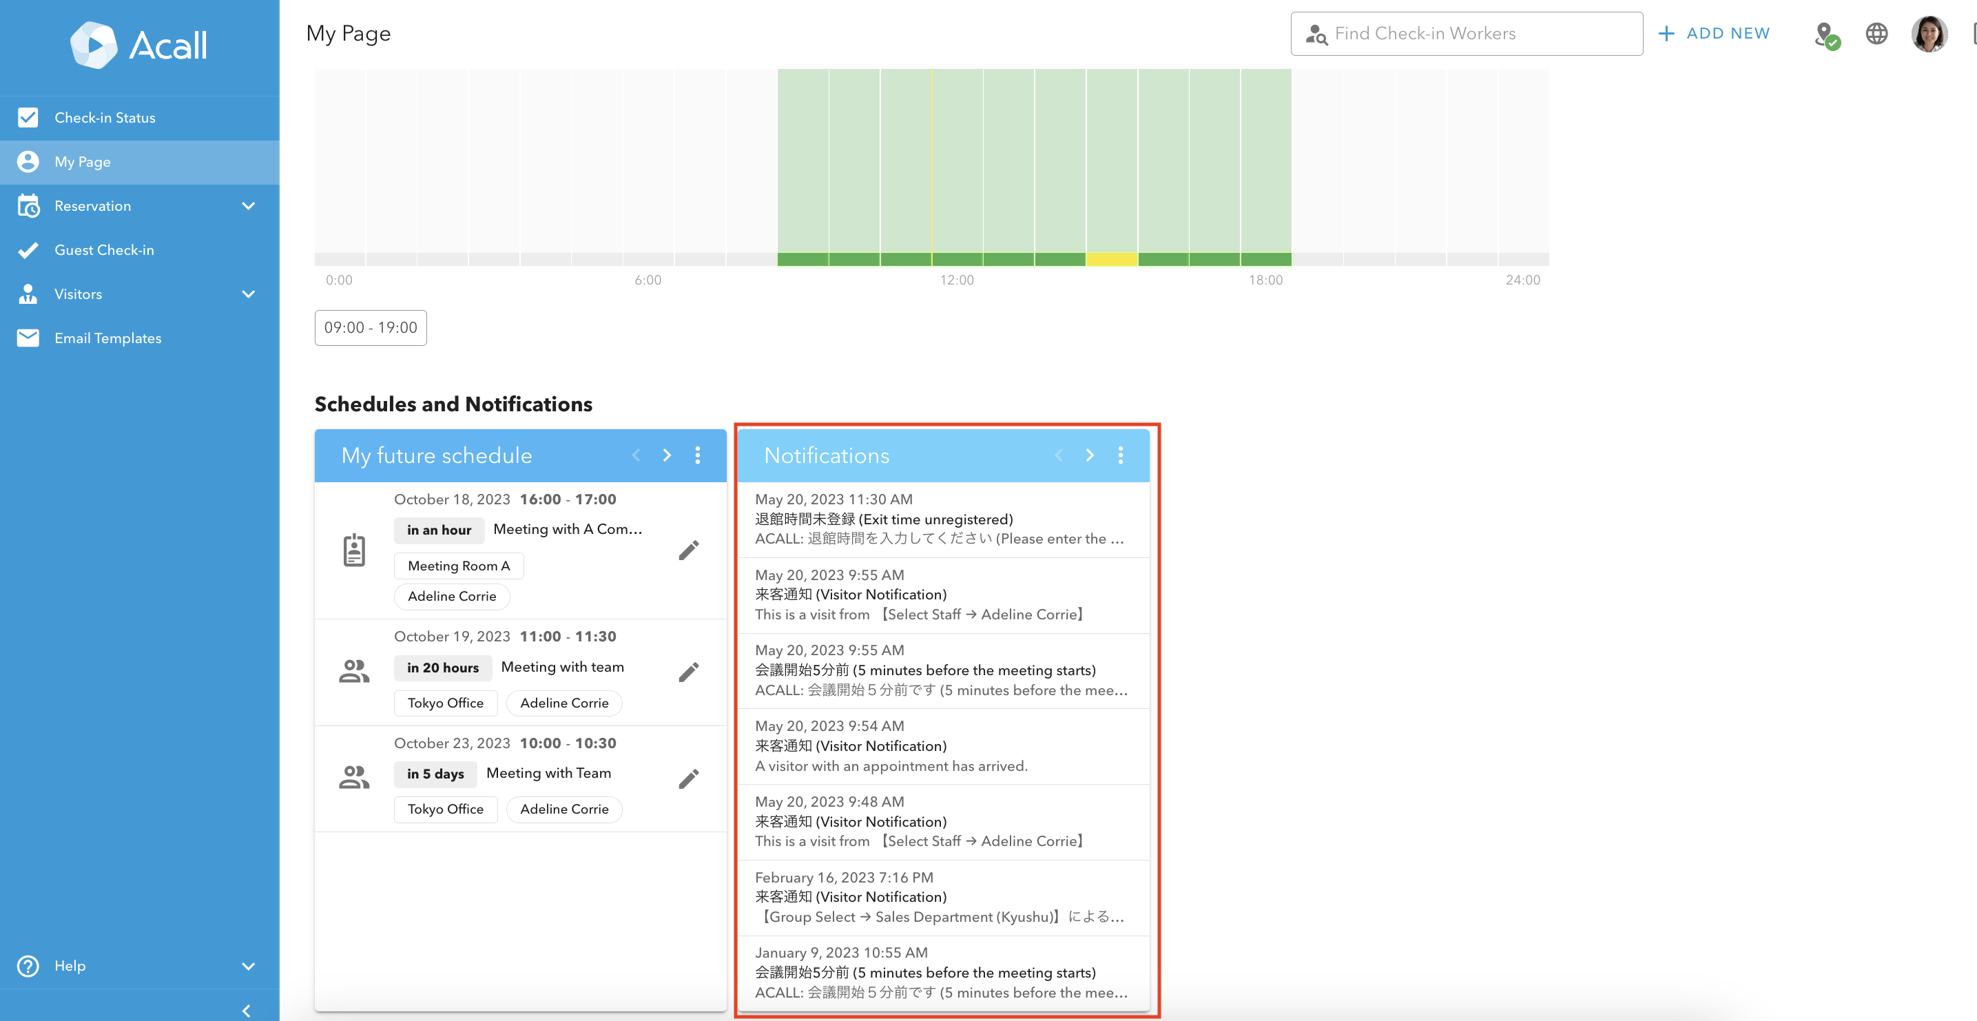The image size is (1977, 1021).
Task: Click the user profile avatar
Action: coord(1929,34)
